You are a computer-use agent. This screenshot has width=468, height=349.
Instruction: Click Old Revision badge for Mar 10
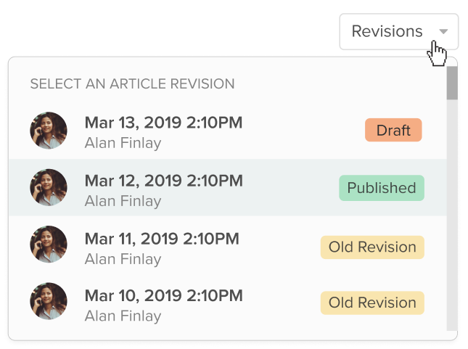pos(372,303)
